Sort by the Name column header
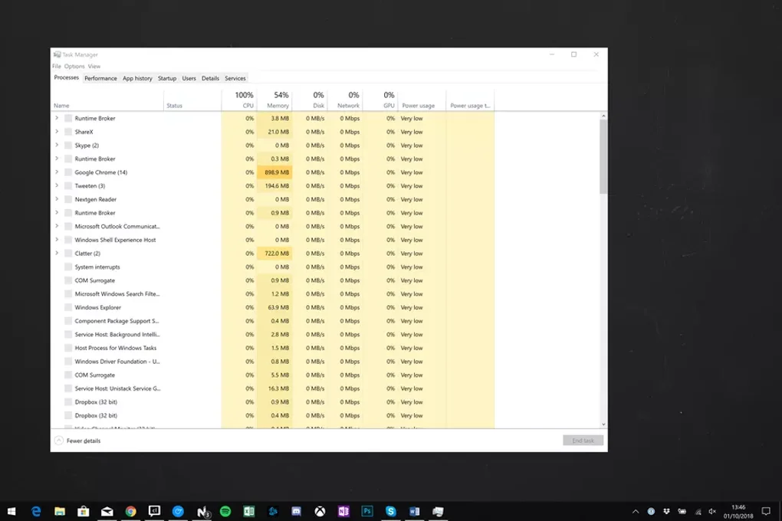The height and width of the screenshot is (521, 782). [x=107, y=100]
